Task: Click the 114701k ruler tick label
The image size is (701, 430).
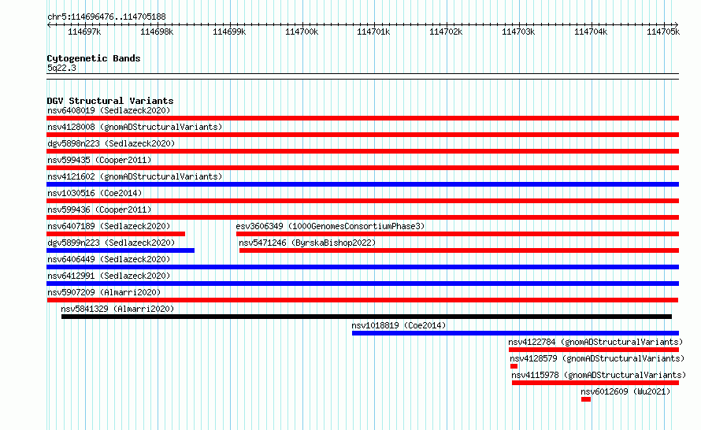Action: tap(373, 32)
